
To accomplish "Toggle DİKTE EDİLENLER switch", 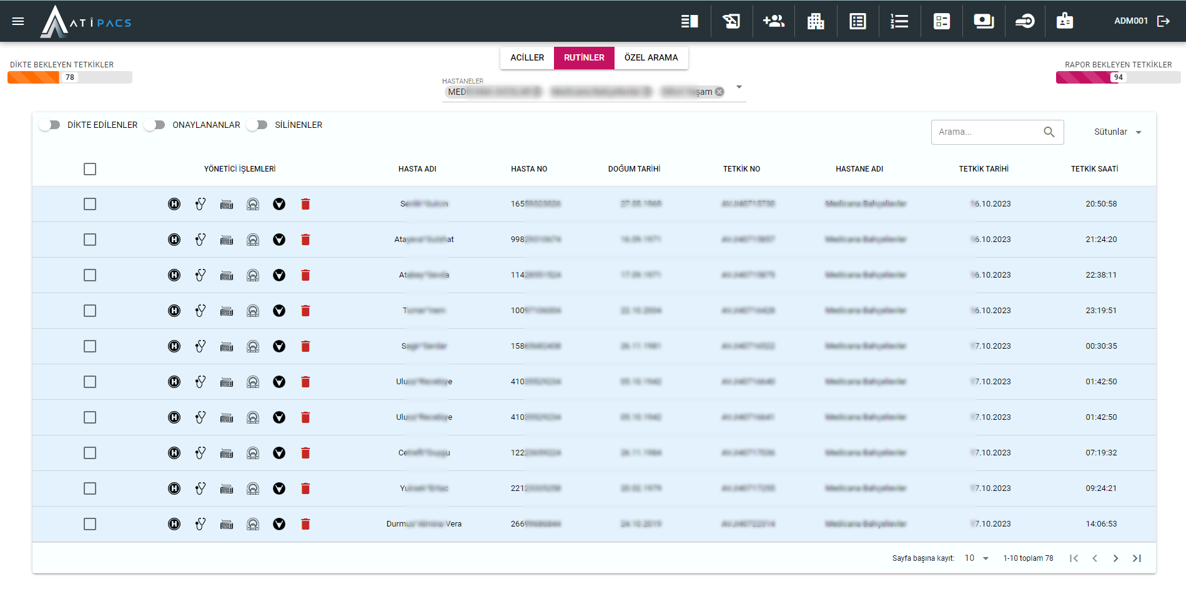I will point(50,125).
